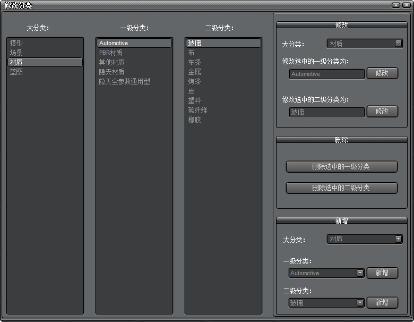
Task: Pick 碳纤维 from the second-level list
Action: [197, 110]
